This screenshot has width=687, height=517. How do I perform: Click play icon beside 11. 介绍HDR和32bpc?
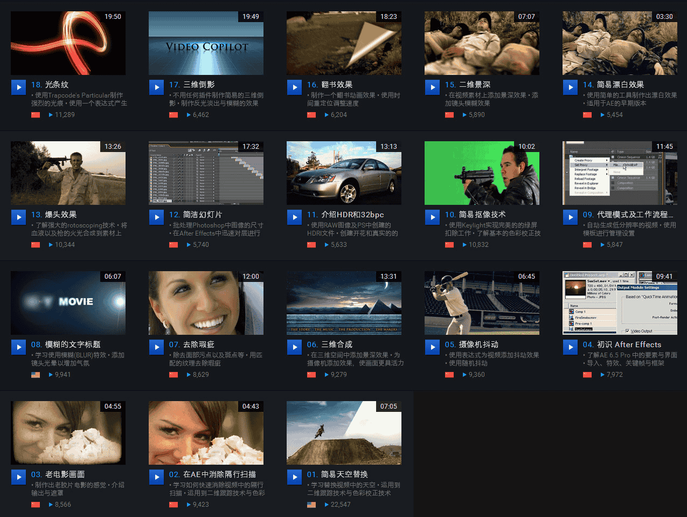point(294,217)
